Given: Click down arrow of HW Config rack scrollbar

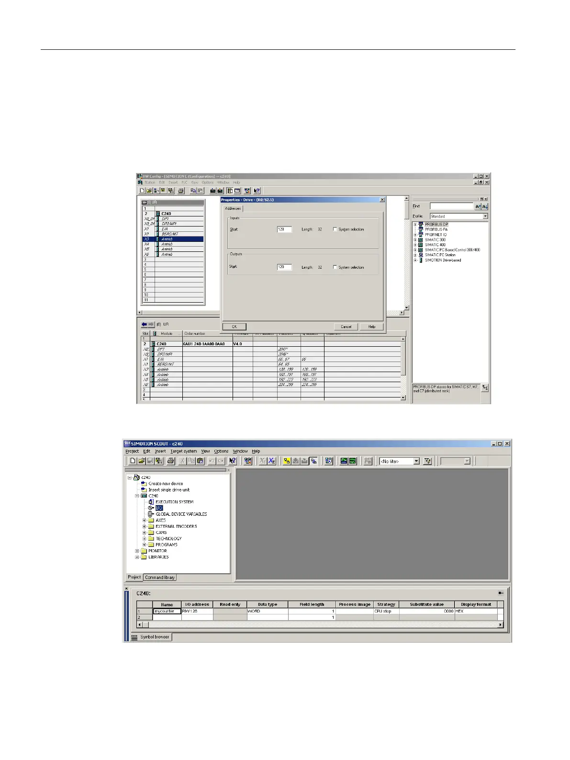Looking at the screenshot, I should pos(407,308).
